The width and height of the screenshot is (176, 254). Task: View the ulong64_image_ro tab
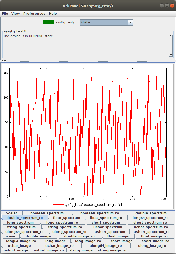coord(106,246)
